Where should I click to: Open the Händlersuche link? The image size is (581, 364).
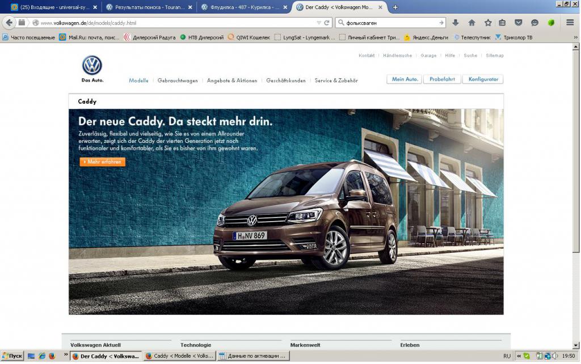pyautogui.click(x=397, y=56)
